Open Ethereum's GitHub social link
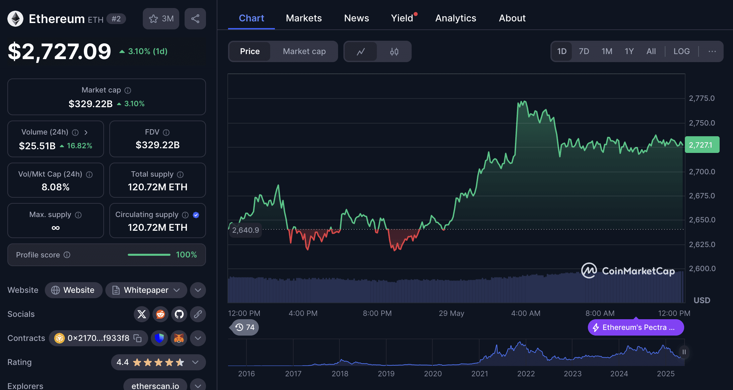The height and width of the screenshot is (390, 733). 179,314
